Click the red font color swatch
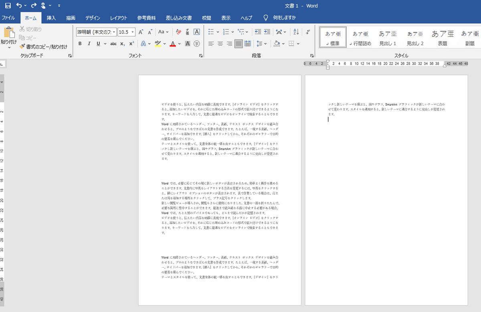Viewport: 481px width, 312px height. point(172,43)
